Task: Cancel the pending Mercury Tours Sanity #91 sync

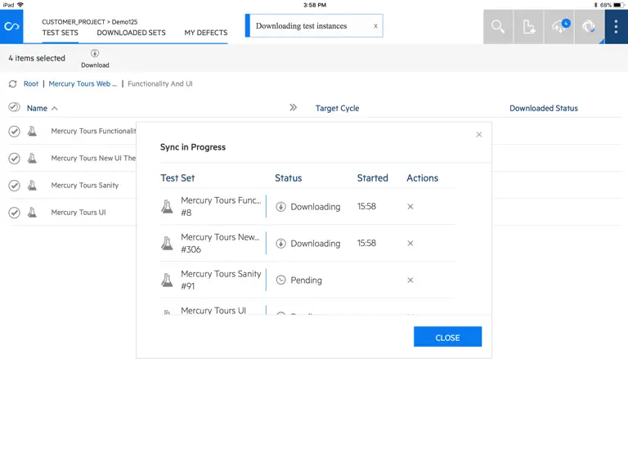Action: tap(410, 280)
